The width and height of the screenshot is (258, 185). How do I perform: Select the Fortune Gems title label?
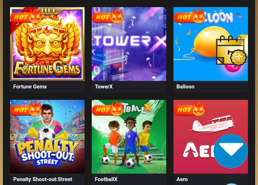30,87
